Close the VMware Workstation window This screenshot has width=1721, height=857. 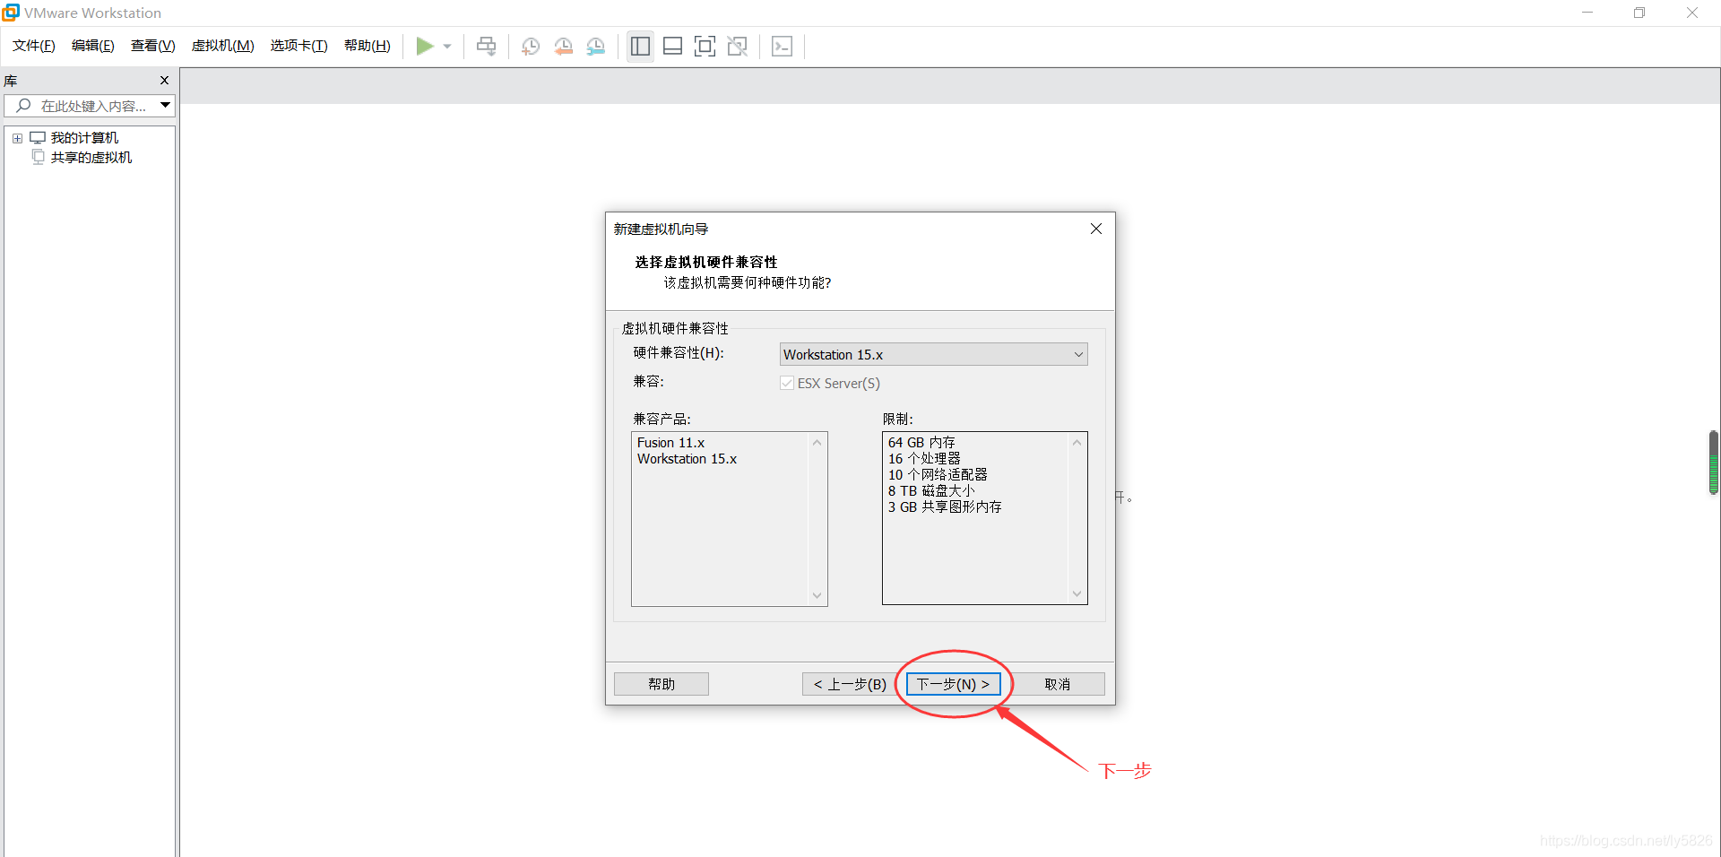coord(1692,13)
